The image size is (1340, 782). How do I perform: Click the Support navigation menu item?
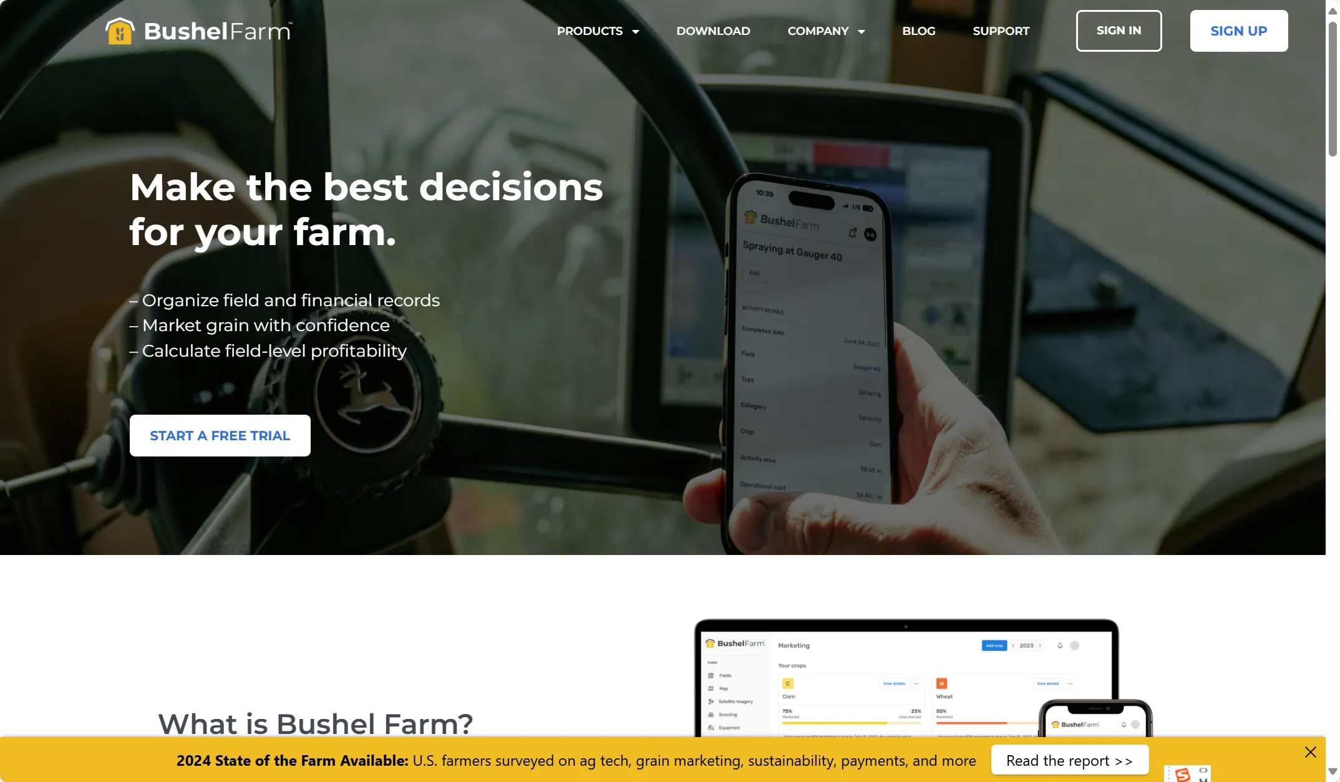[1001, 31]
